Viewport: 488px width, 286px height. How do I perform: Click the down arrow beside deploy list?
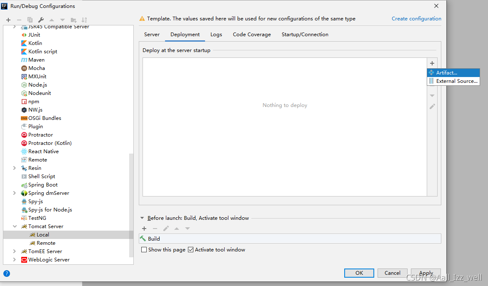coord(432,95)
